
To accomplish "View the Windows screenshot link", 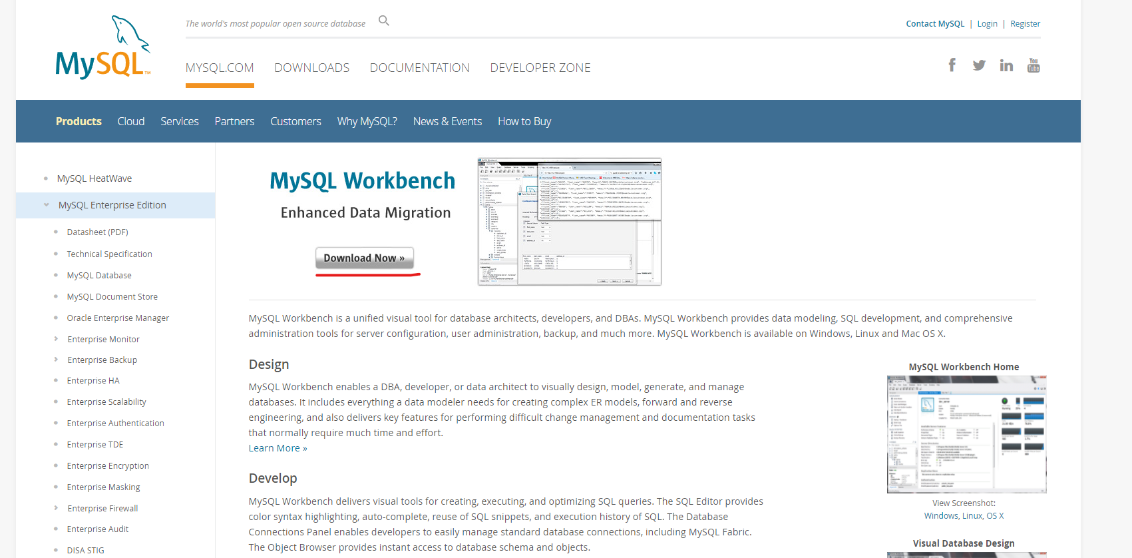I will tap(941, 516).
